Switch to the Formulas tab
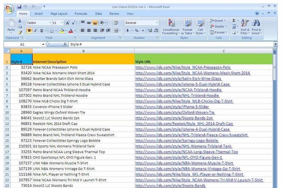 pyautogui.click(x=81, y=14)
